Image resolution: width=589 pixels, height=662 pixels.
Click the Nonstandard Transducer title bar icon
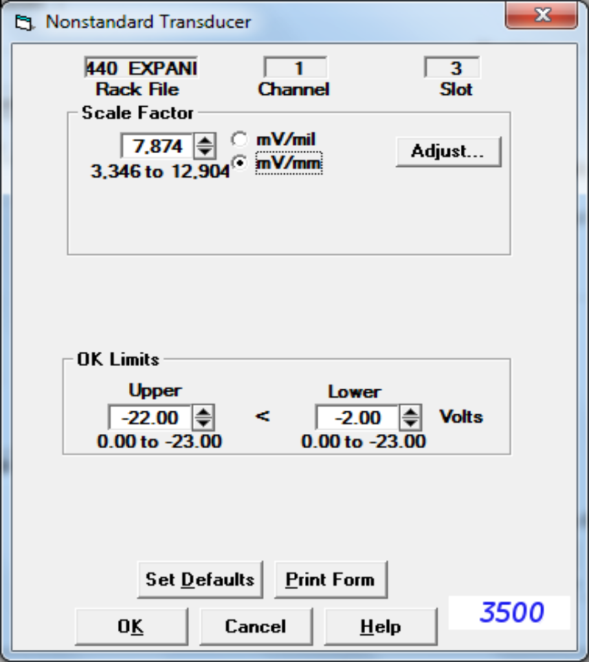click(x=24, y=22)
